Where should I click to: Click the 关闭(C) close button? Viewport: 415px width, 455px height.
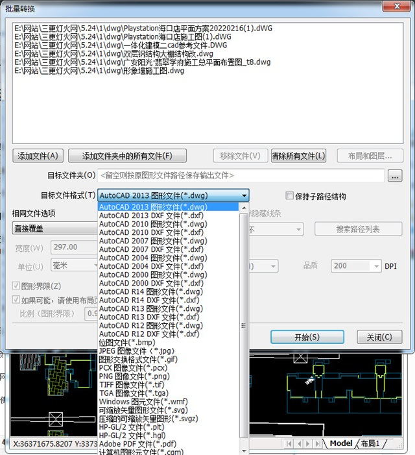(x=379, y=337)
